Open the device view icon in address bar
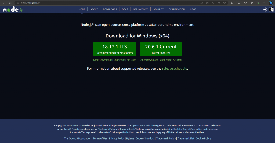This screenshot has width=275, height=143. 202,3
